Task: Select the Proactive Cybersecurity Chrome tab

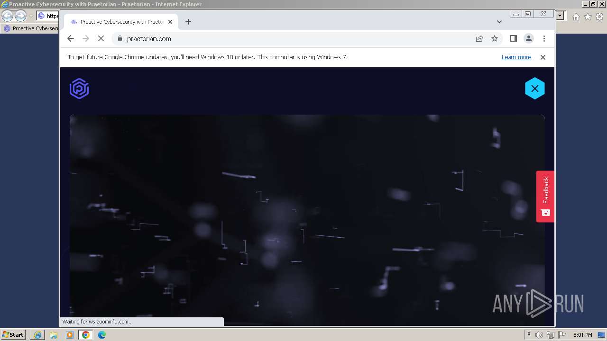Action: pos(121,22)
